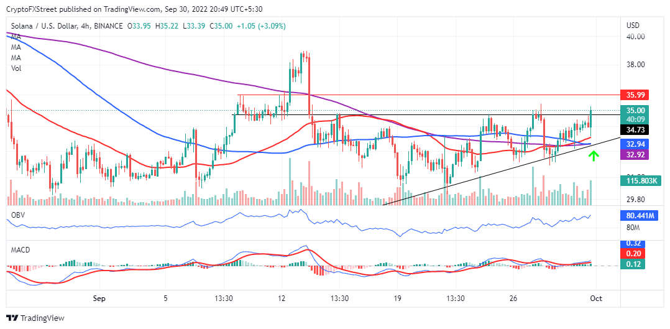Select the Vol indicator legend
670x329 pixels.
coord(16,68)
